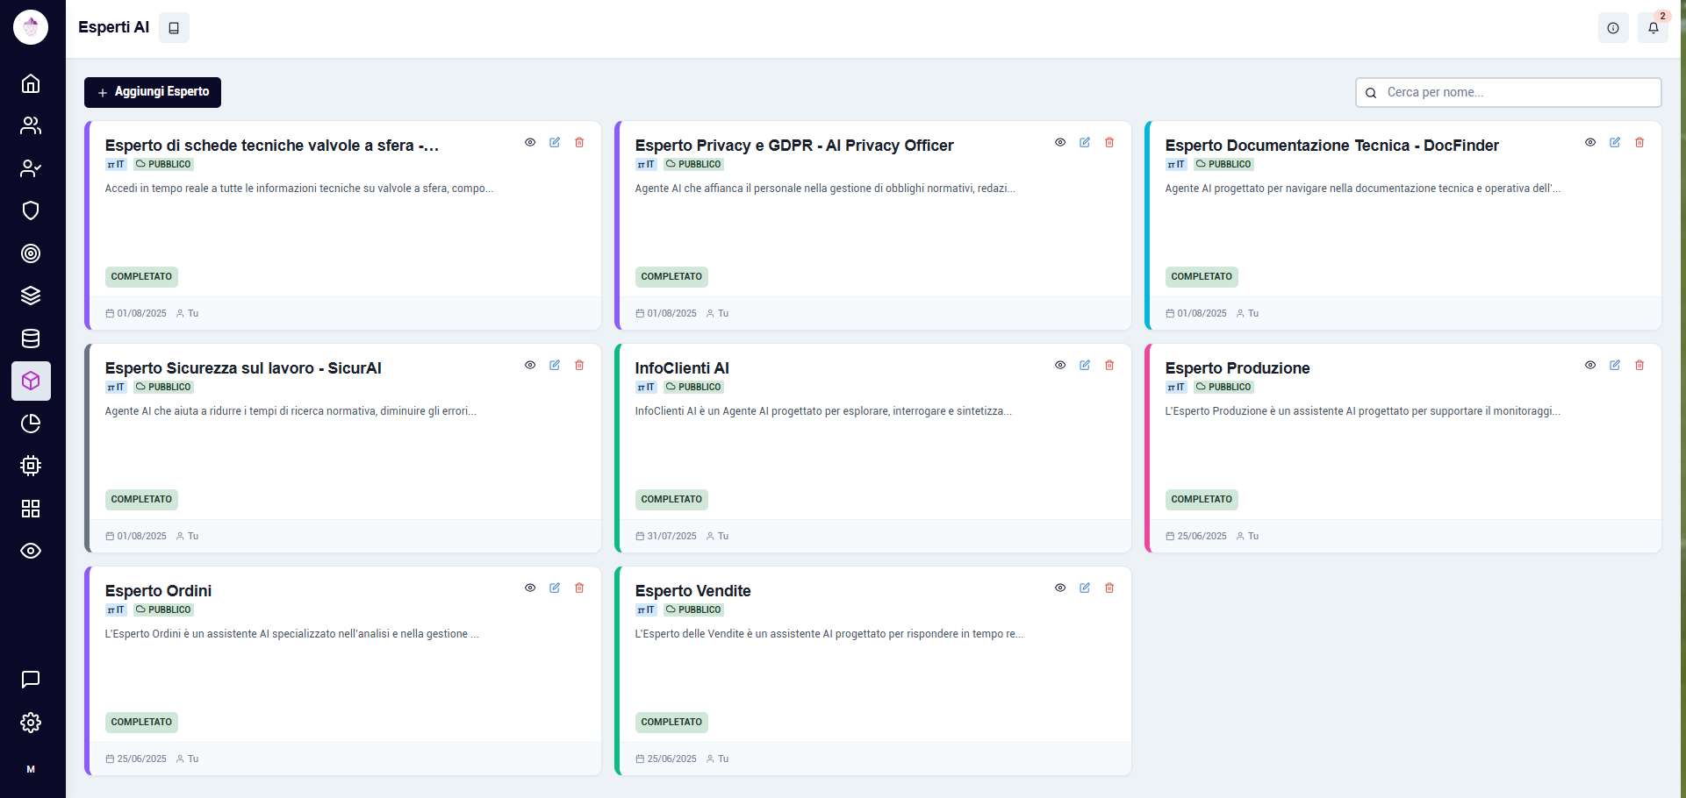Image resolution: width=1686 pixels, height=798 pixels.
Task: Open the info icon at the top right
Action: coord(1614,27)
